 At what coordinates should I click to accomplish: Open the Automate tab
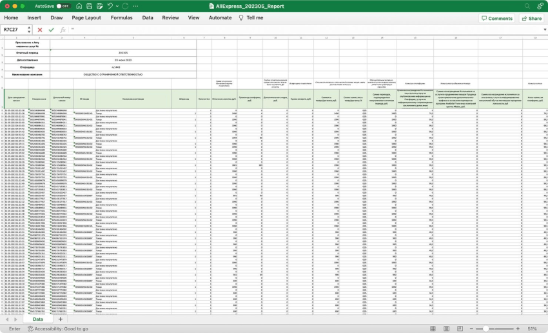click(220, 17)
